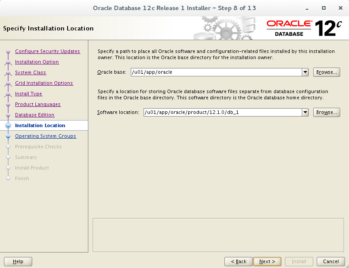Jump to Operating System Groups step
Image resolution: width=349 pixels, height=268 pixels.
[x=46, y=136]
